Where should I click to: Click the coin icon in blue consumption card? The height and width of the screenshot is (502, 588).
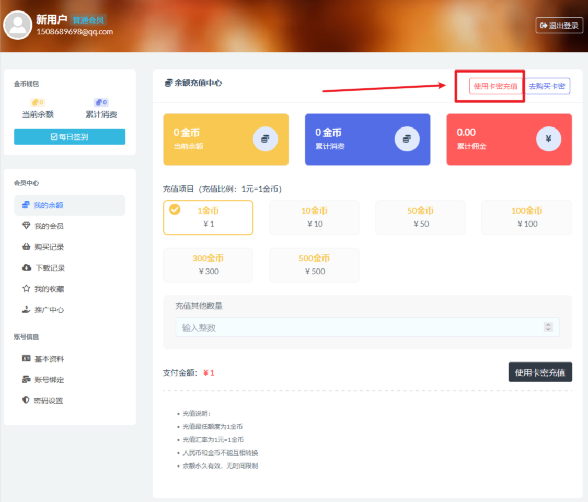coord(407,139)
